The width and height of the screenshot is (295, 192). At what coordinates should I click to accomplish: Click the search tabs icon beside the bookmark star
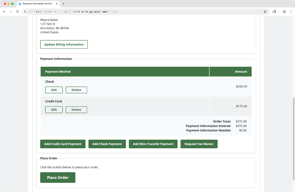point(274,12)
